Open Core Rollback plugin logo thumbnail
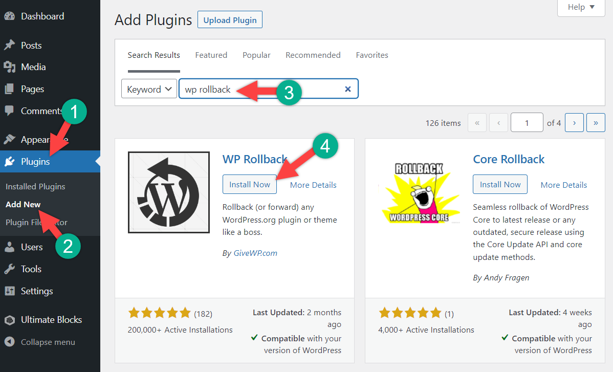 [x=419, y=192]
